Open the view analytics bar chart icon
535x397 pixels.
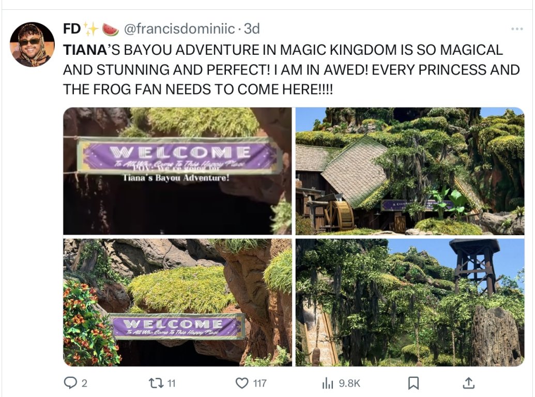tap(328, 383)
